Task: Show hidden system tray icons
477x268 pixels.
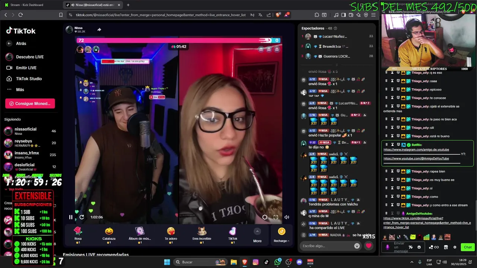Action: [x=412, y=262]
